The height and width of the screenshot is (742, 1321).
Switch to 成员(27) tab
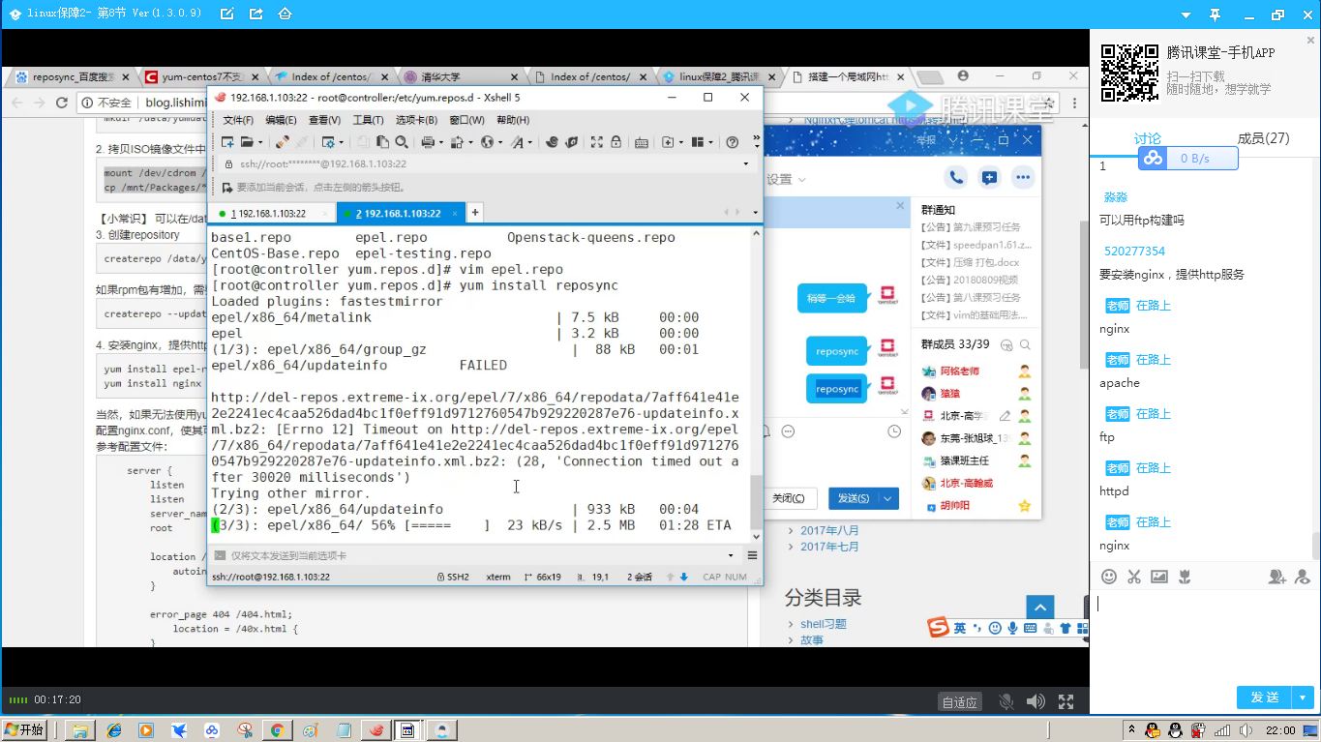[1263, 138]
